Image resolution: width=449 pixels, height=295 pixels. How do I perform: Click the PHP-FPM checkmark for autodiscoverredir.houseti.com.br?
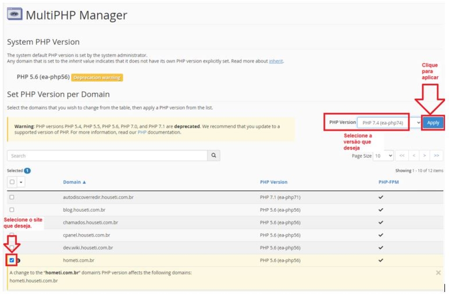(x=381, y=197)
